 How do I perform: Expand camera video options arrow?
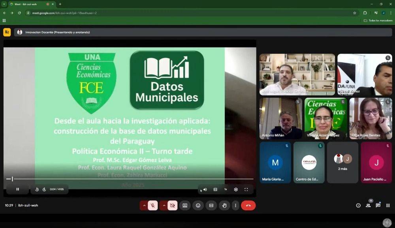point(164,206)
